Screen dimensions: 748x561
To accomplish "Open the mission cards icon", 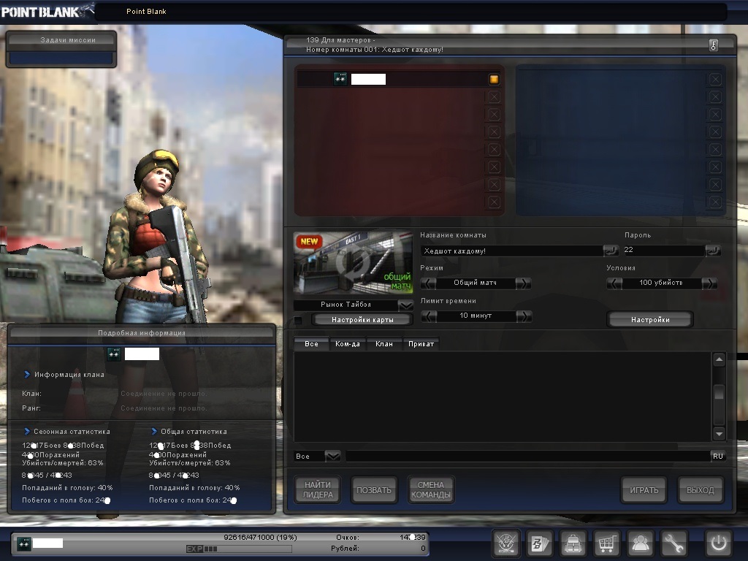I will click(x=541, y=543).
